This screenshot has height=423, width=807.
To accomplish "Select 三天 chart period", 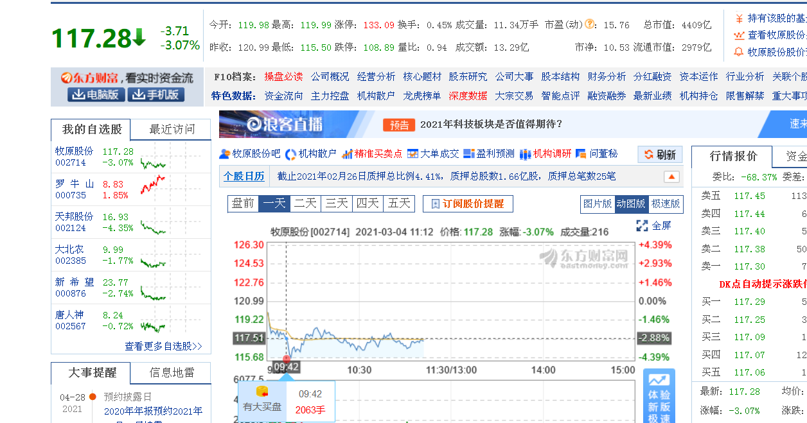I will [337, 203].
